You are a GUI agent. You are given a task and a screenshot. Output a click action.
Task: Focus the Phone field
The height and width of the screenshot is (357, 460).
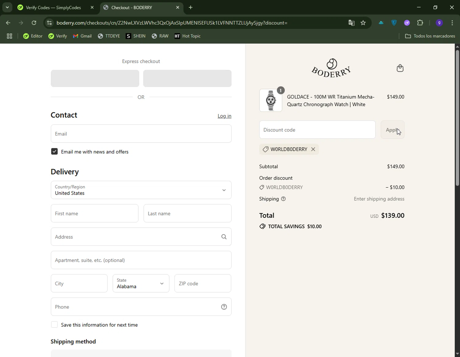coord(141,306)
